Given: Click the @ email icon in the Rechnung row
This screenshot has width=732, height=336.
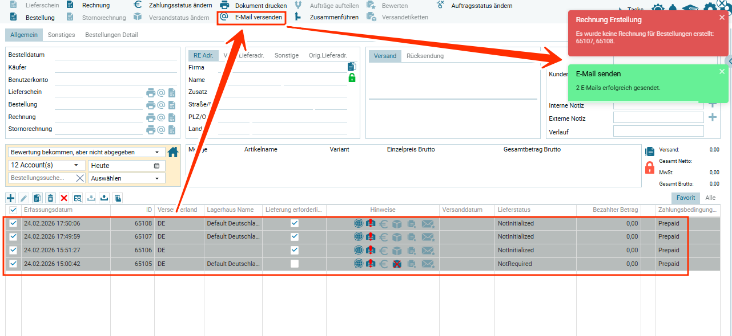Looking at the screenshot, I should pyautogui.click(x=161, y=117).
